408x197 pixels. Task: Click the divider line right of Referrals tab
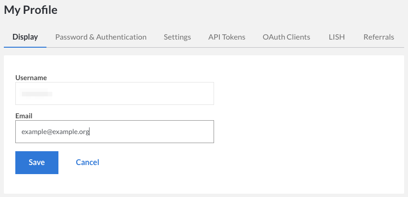tap(401, 47)
